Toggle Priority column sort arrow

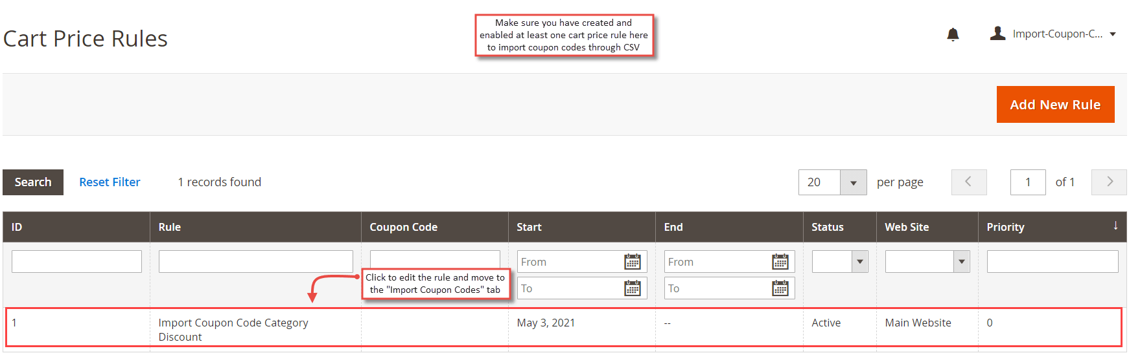(1115, 226)
